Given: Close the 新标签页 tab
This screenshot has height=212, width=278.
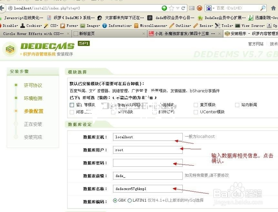Looking at the screenshot, I should [144, 34].
